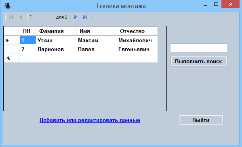Sort by the Имя column header
Screen dimensions: 242x147
(x=97, y=31)
